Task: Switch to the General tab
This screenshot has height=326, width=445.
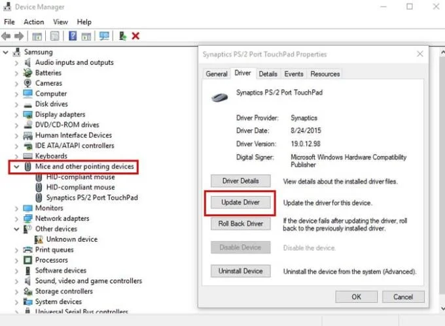Action: [217, 74]
